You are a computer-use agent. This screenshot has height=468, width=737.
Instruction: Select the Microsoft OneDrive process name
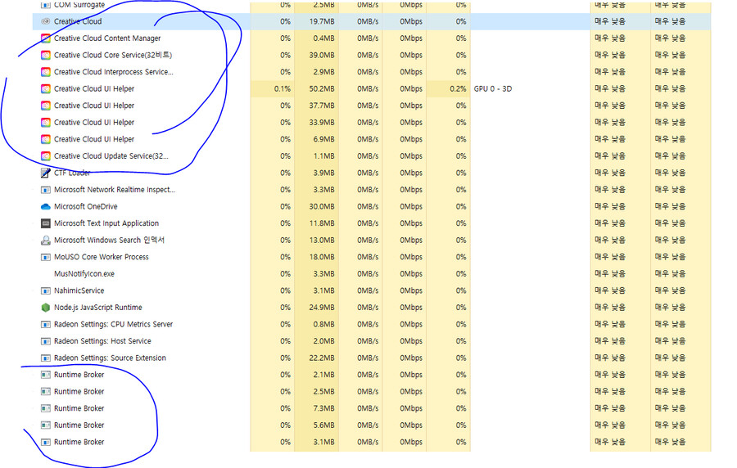85,206
